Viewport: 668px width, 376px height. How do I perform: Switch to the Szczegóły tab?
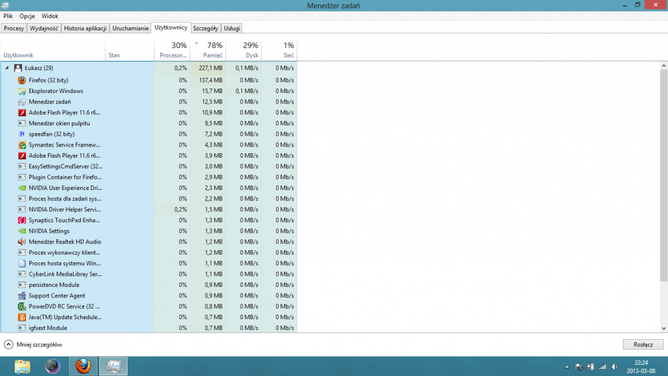pyautogui.click(x=206, y=28)
